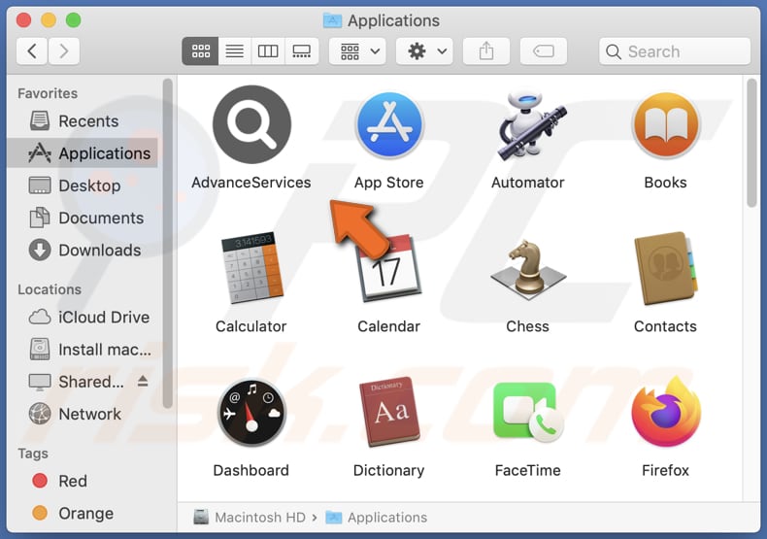Screen dimensions: 767x539
Task: Open iCloud Drive location
Action: tap(83, 317)
